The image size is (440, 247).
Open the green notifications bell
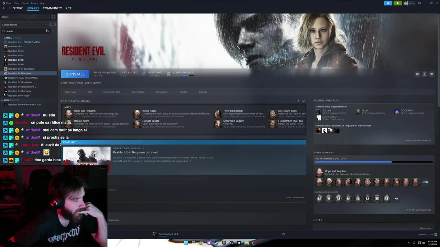(x=398, y=3)
